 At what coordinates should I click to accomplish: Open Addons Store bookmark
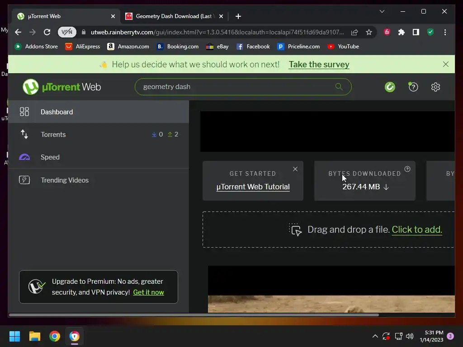[36, 47]
